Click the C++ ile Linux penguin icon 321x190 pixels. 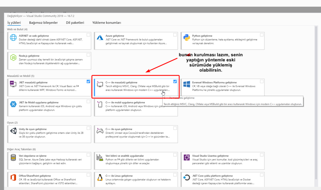point(100,177)
